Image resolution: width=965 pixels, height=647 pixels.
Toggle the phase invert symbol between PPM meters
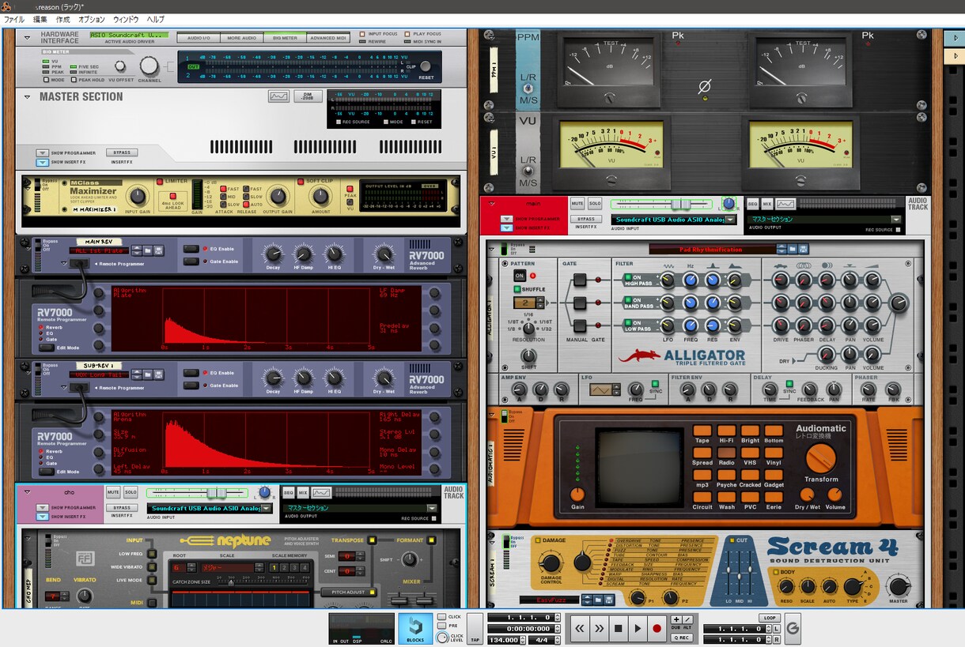tap(704, 86)
